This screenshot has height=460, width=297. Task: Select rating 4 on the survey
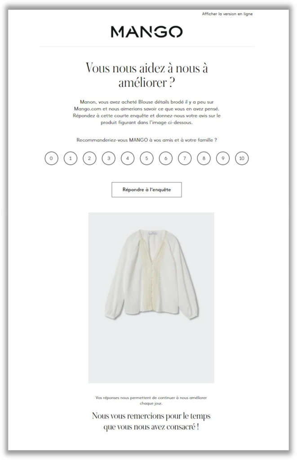tap(128, 159)
